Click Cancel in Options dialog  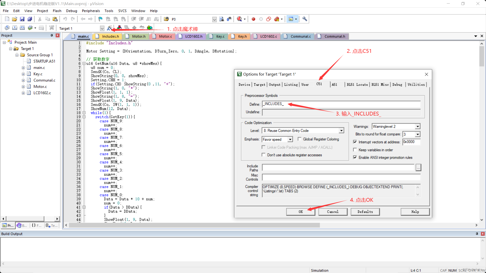point(333,212)
